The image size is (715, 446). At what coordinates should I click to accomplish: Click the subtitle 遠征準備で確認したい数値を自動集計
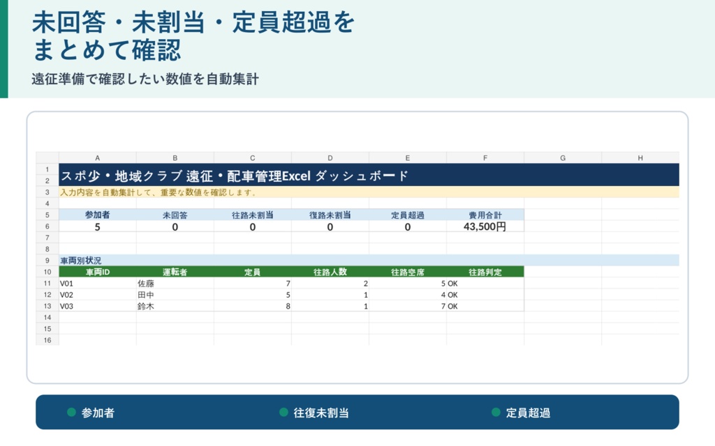coord(145,79)
